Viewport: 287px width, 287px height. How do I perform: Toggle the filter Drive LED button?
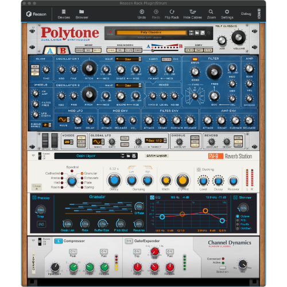[195, 59]
